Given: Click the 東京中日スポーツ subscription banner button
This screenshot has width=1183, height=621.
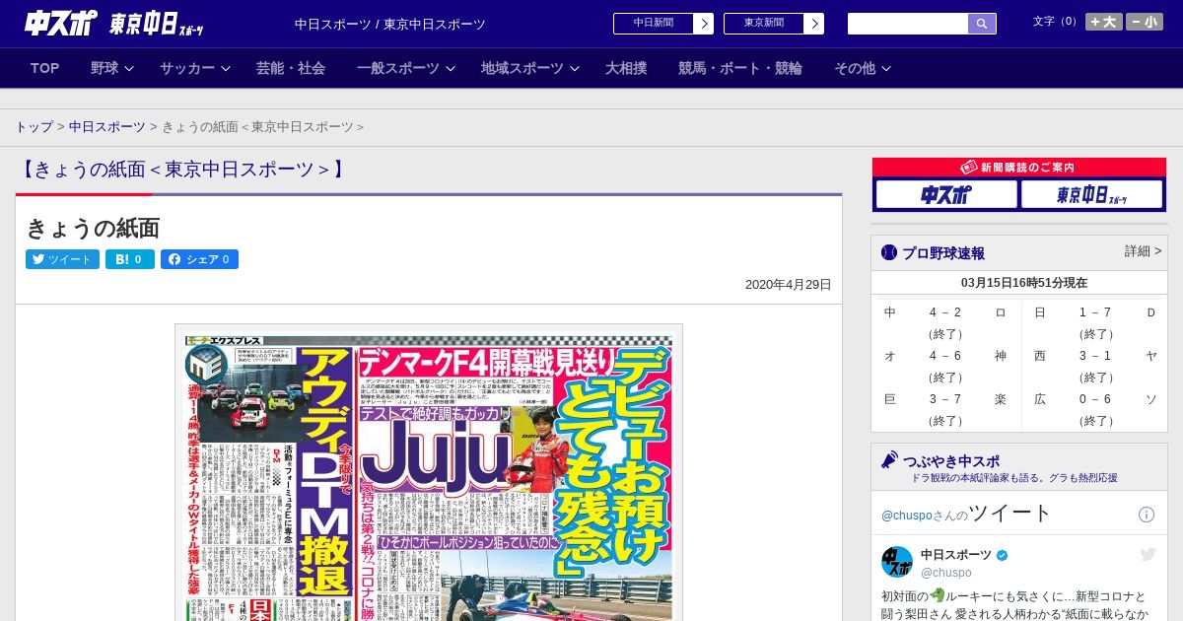Looking at the screenshot, I should coord(1091,195).
